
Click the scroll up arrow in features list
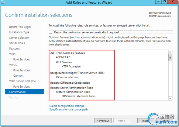tap(170, 52)
